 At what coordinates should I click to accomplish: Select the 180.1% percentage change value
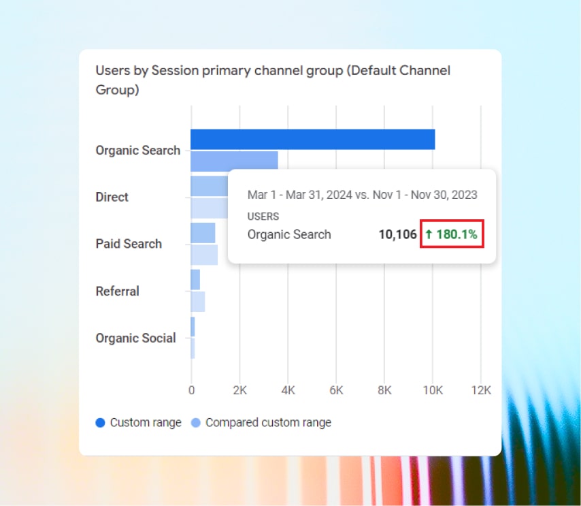(456, 235)
